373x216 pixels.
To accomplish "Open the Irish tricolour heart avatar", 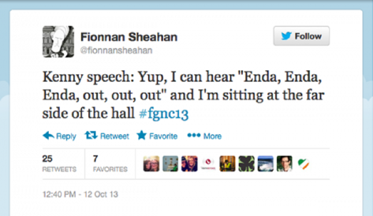I will pyautogui.click(x=304, y=164).
